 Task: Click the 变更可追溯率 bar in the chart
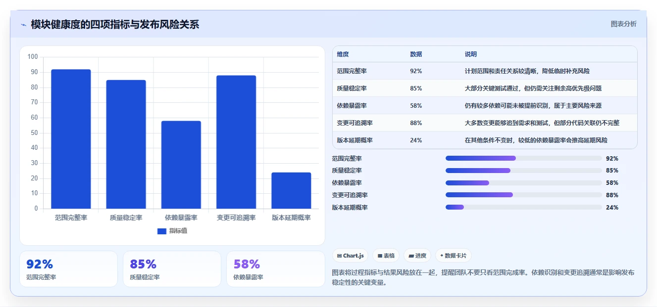coord(236,142)
